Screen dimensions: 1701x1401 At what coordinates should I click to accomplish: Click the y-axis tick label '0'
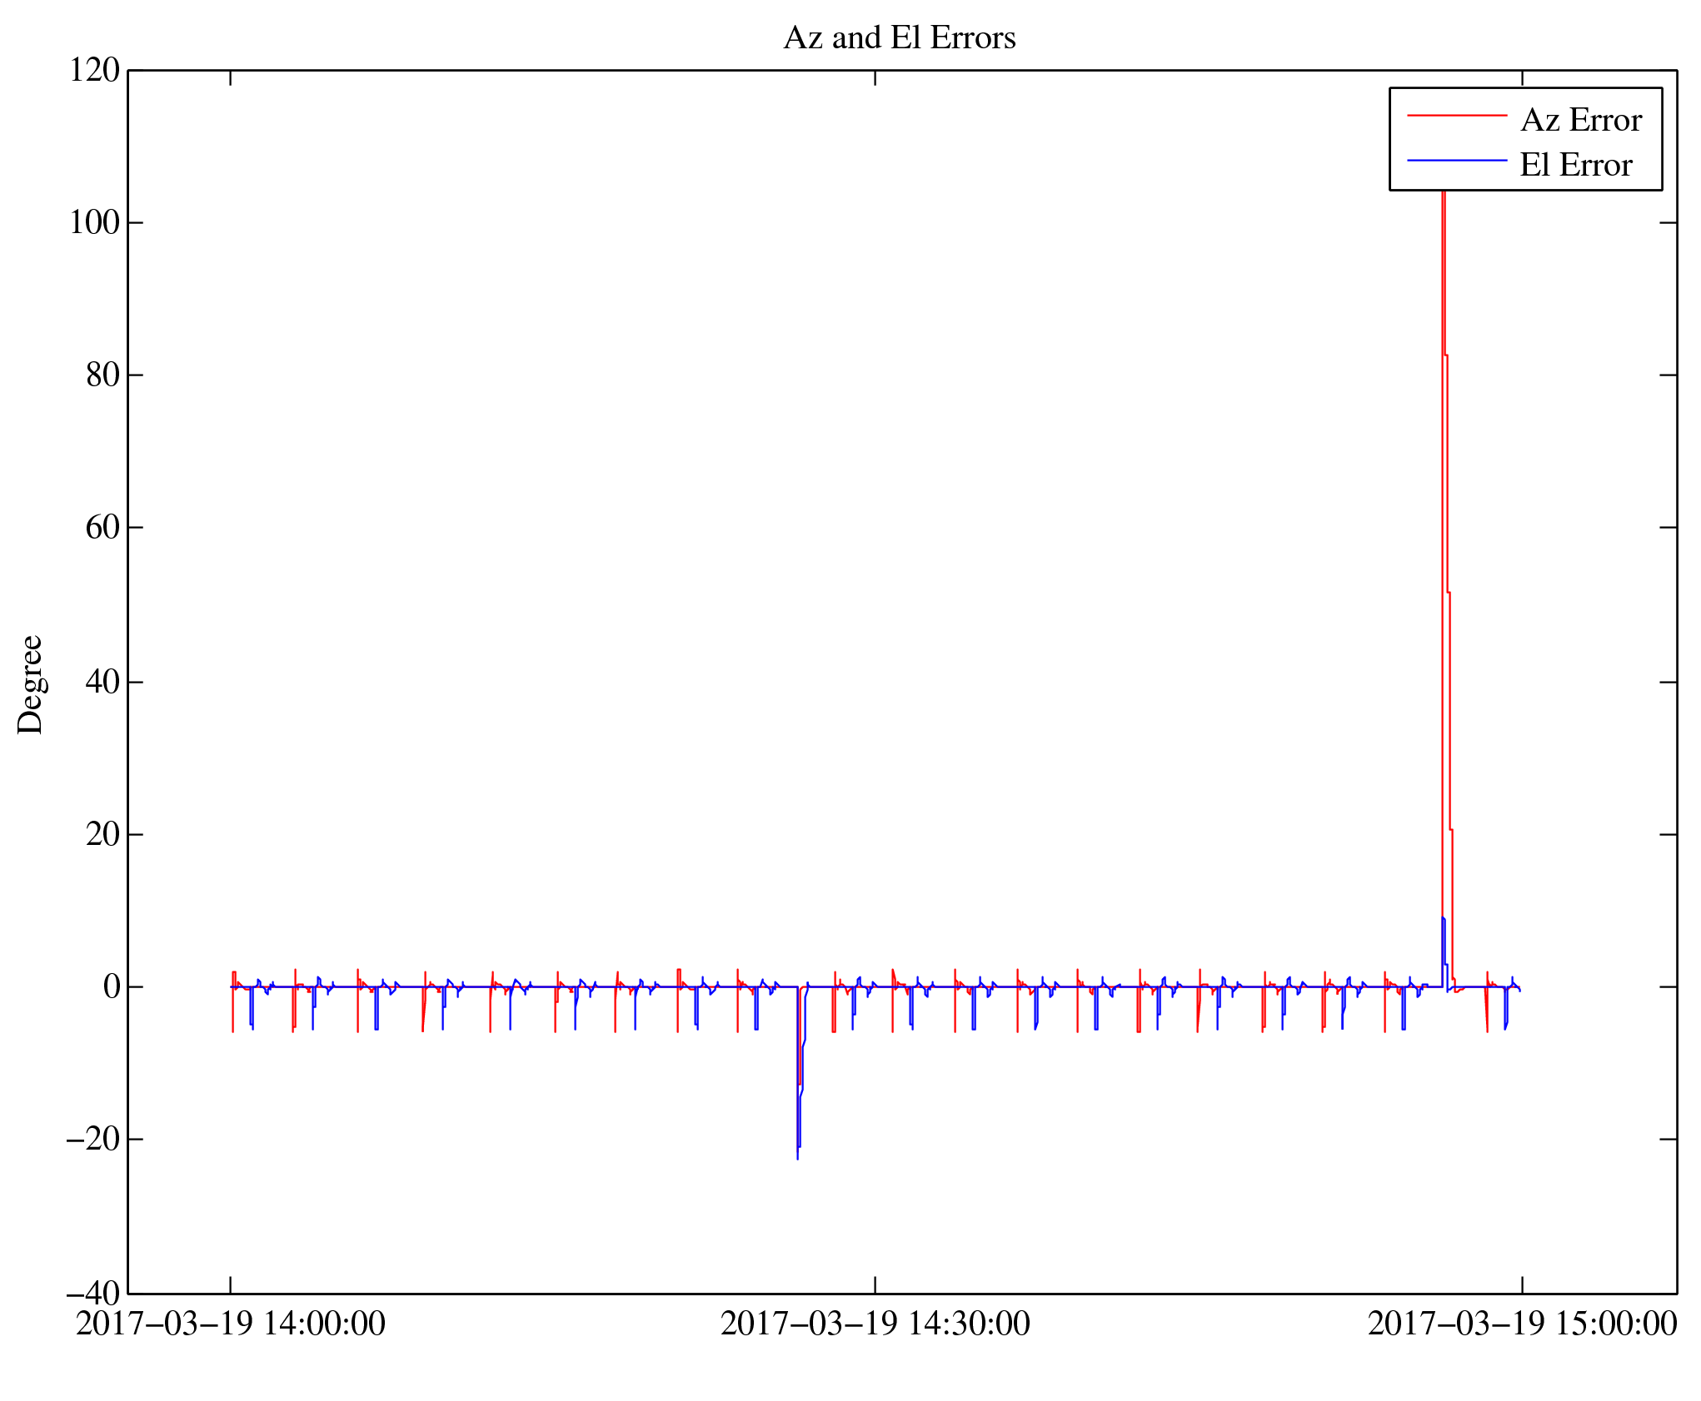coord(112,986)
